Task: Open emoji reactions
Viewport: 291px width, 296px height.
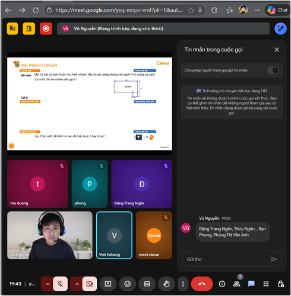Action: (x=127, y=284)
